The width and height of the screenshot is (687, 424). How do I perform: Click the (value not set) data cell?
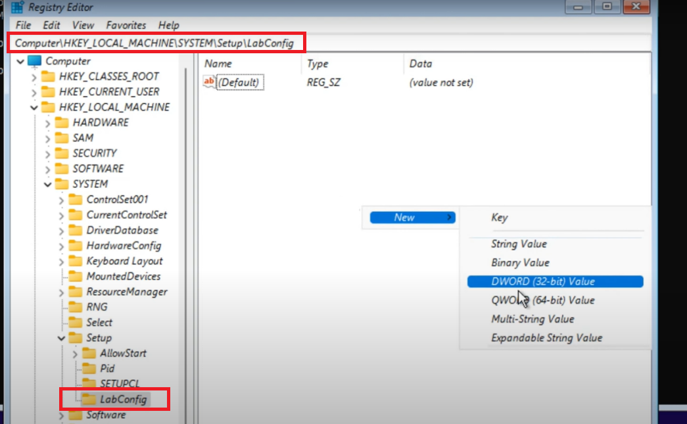tap(440, 82)
